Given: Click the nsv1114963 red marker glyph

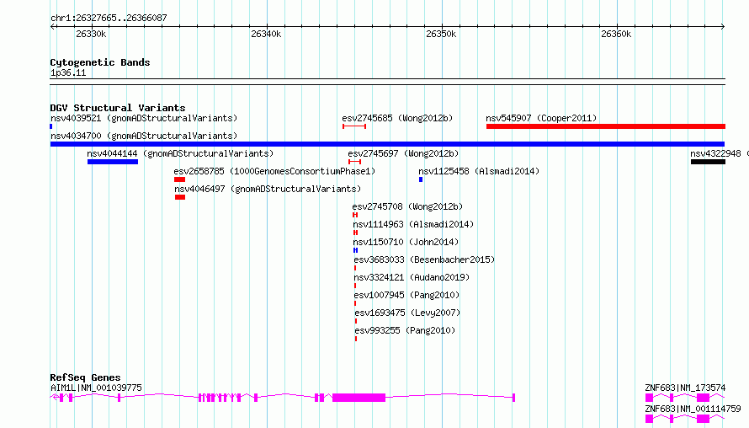Looking at the screenshot, I should coord(355,233).
